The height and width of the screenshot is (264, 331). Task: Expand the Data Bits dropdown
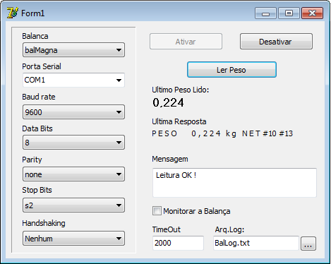tap(73, 143)
